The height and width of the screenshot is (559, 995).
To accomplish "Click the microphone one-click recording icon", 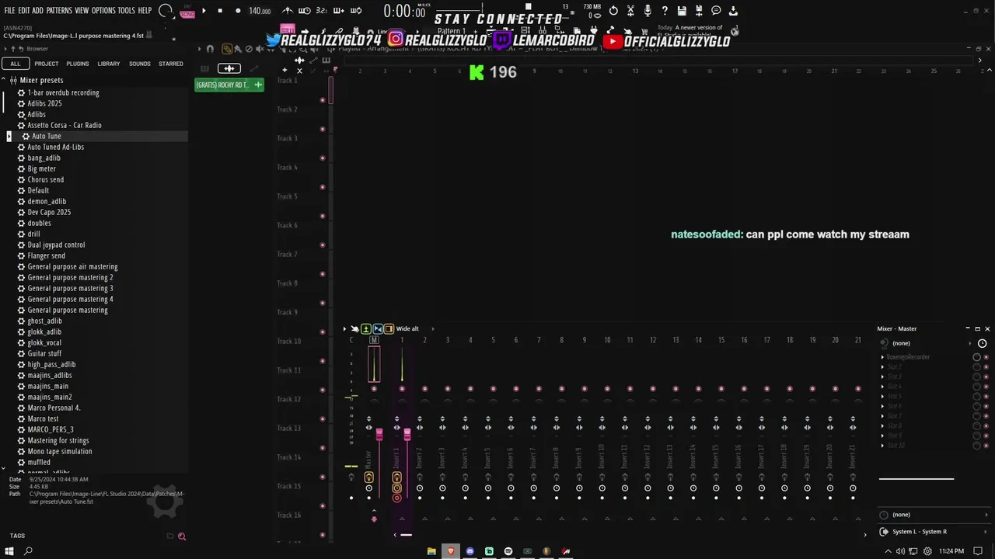I will click(648, 11).
